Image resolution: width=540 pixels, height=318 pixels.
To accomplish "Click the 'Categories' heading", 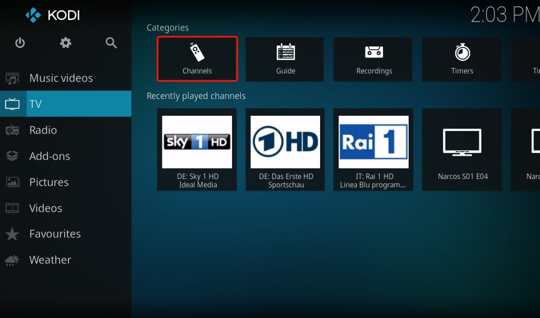I will tap(168, 27).
